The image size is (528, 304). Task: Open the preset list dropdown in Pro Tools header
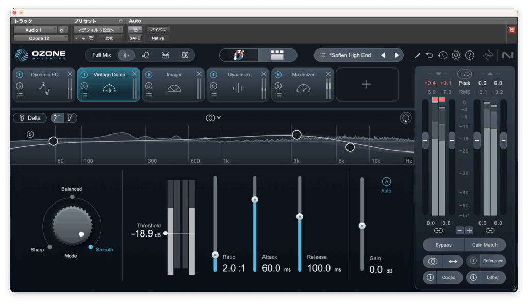point(96,30)
